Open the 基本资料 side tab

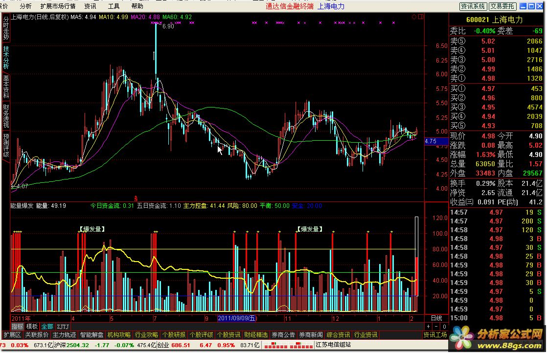[x=6, y=87]
